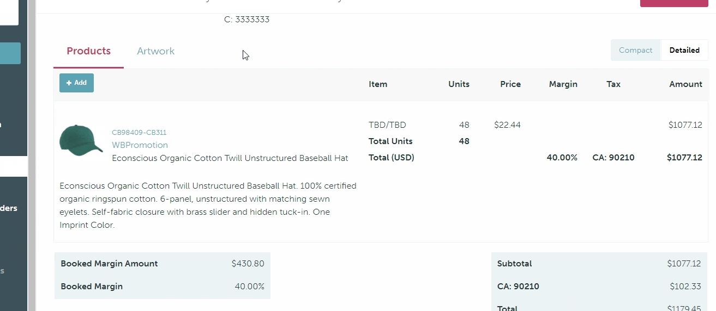Click the Item column header
Viewport: 716px width, 311px height.
(x=378, y=84)
